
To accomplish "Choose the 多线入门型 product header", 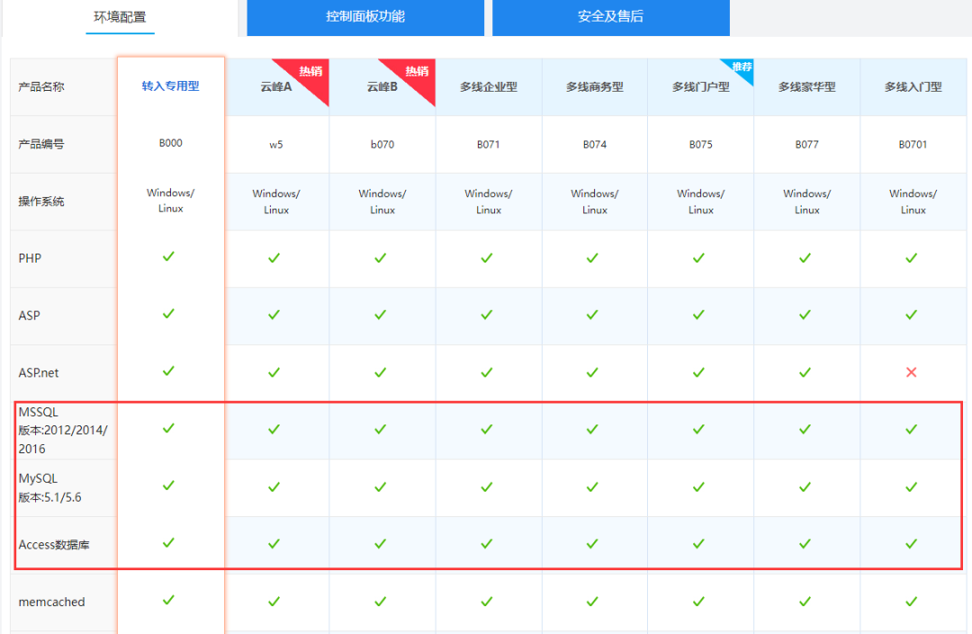I will click(913, 87).
